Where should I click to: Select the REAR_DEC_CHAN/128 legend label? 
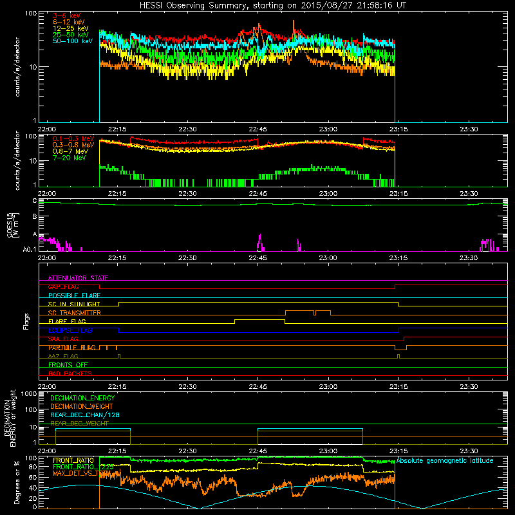point(85,415)
